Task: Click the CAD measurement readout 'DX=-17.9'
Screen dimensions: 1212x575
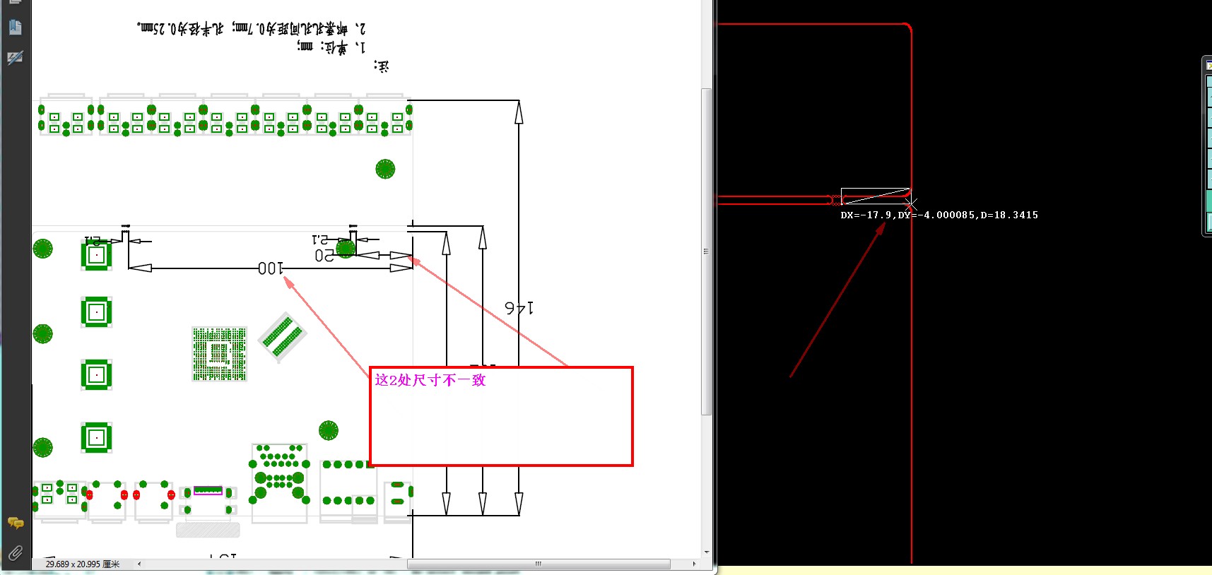Action: pos(867,215)
